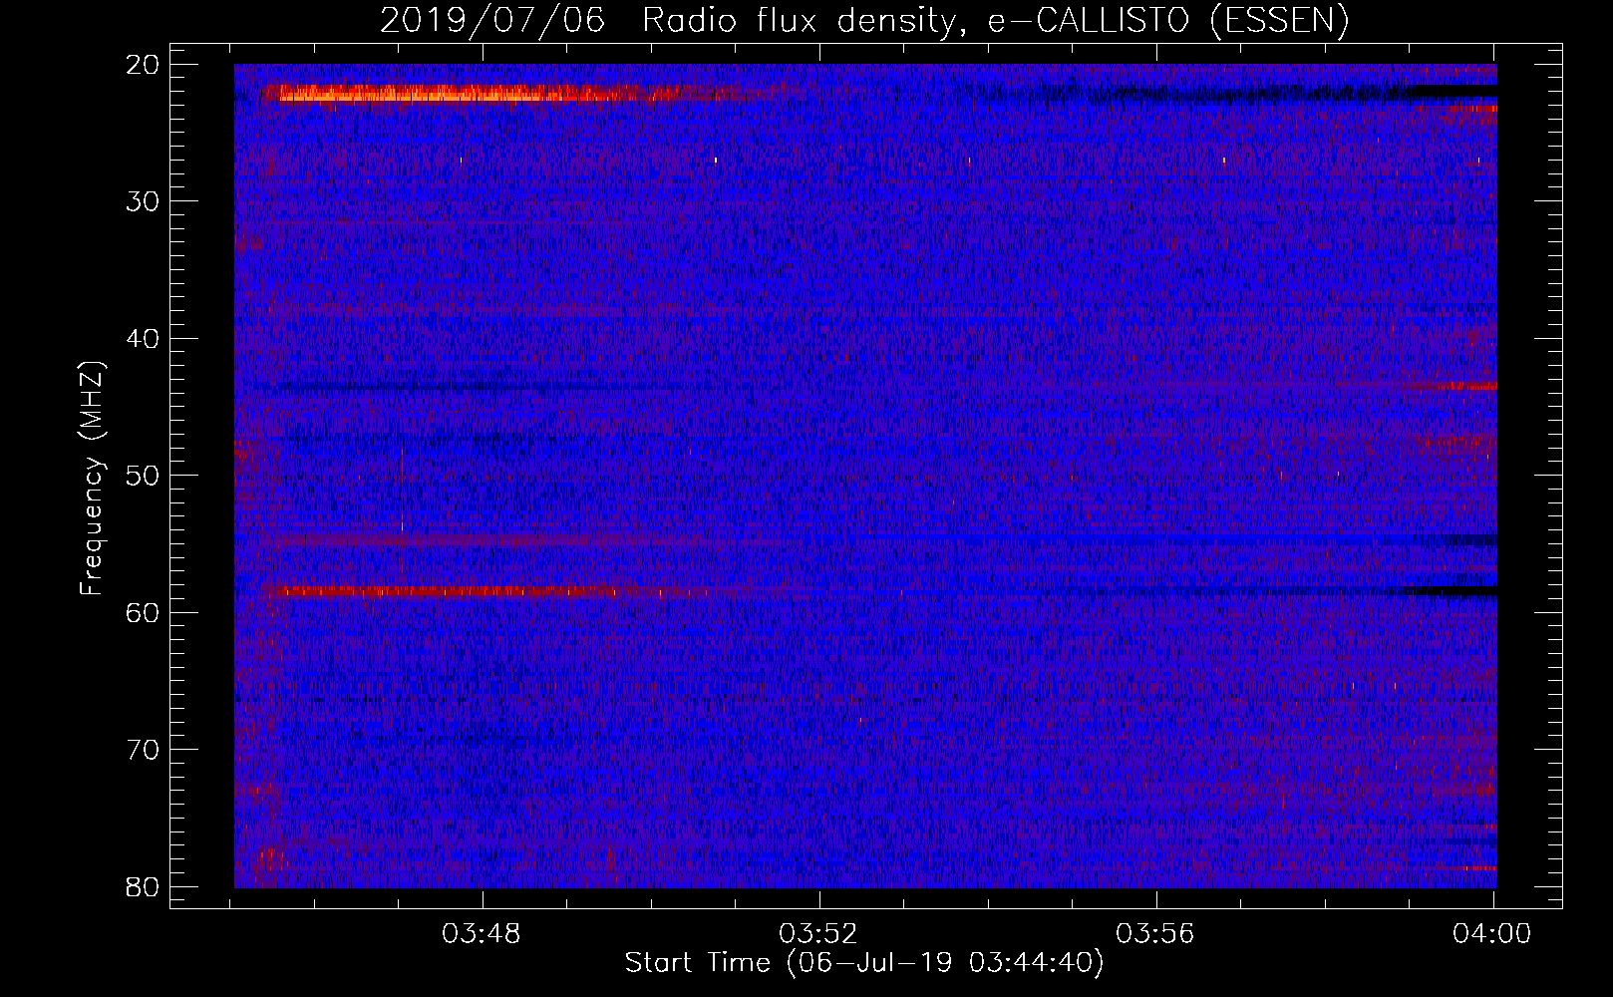Click the plot title 'Radio flux density, e-CALLISTO (ESSEN)'

[x=995, y=21]
